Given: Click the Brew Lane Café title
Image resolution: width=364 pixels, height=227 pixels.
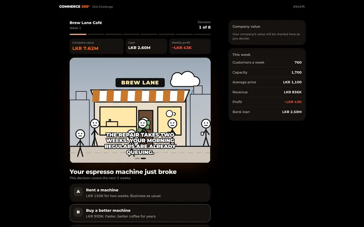Looking at the screenshot, I should point(86,22).
